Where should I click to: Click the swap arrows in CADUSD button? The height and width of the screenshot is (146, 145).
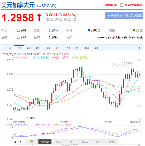point(108,16)
